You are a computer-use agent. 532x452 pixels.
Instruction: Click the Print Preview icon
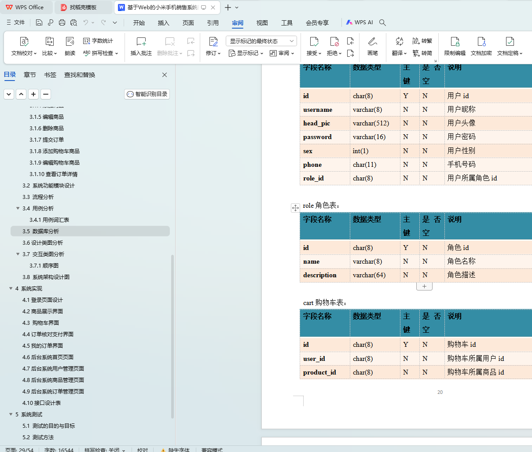(73, 22)
